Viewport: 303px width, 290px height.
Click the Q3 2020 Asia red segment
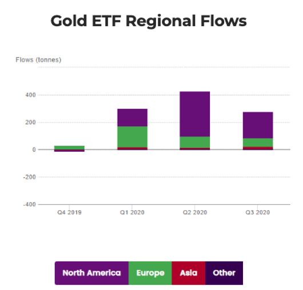coord(258,148)
